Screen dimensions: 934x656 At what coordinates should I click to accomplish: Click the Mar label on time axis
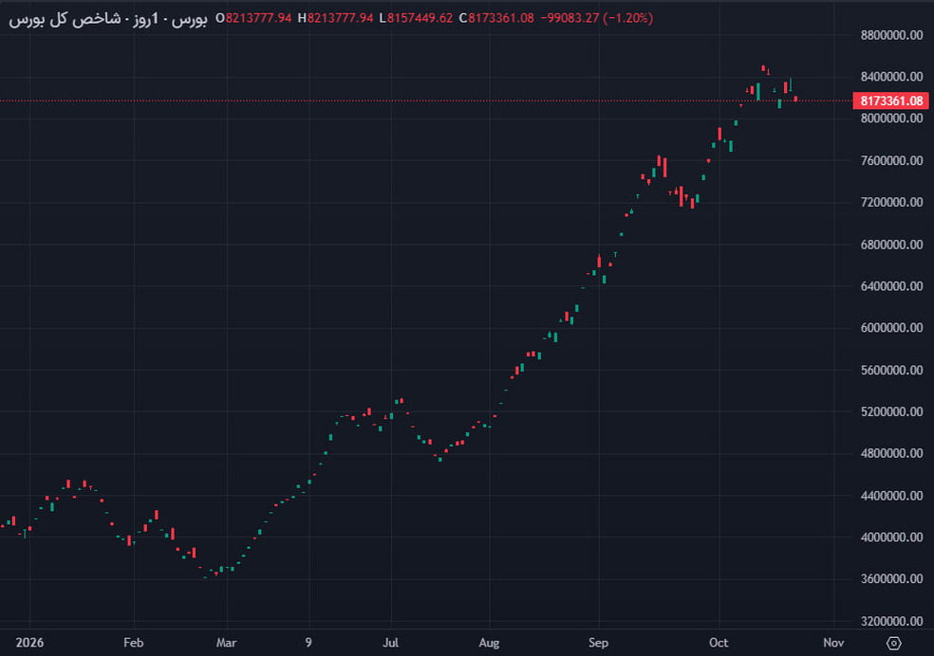(226, 643)
